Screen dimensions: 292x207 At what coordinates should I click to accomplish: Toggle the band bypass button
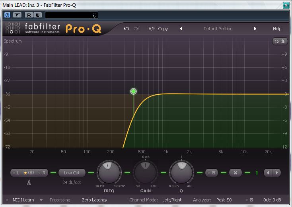(x=212, y=173)
